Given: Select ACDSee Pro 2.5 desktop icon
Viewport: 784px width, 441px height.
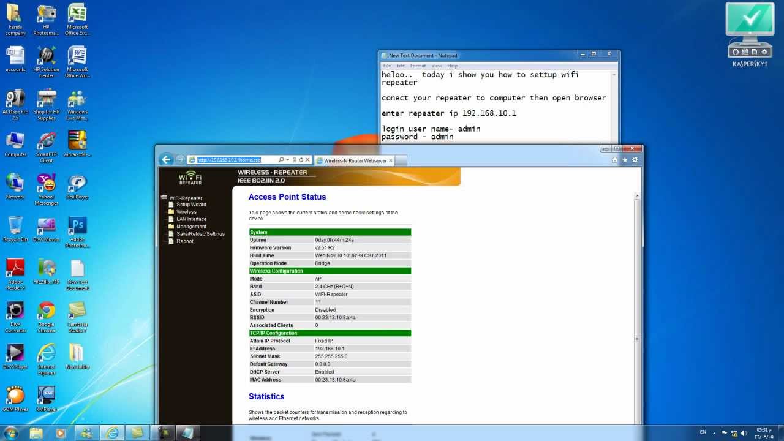Looking at the screenshot, I should pos(15,105).
